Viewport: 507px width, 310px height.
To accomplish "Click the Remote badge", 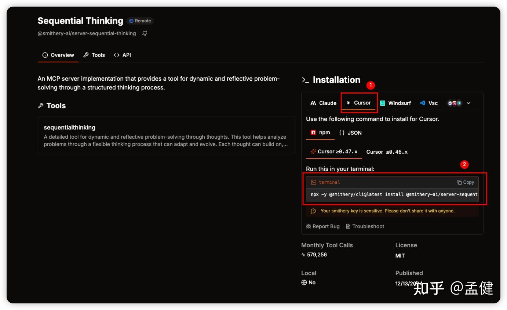I will [x=140, y=21].
